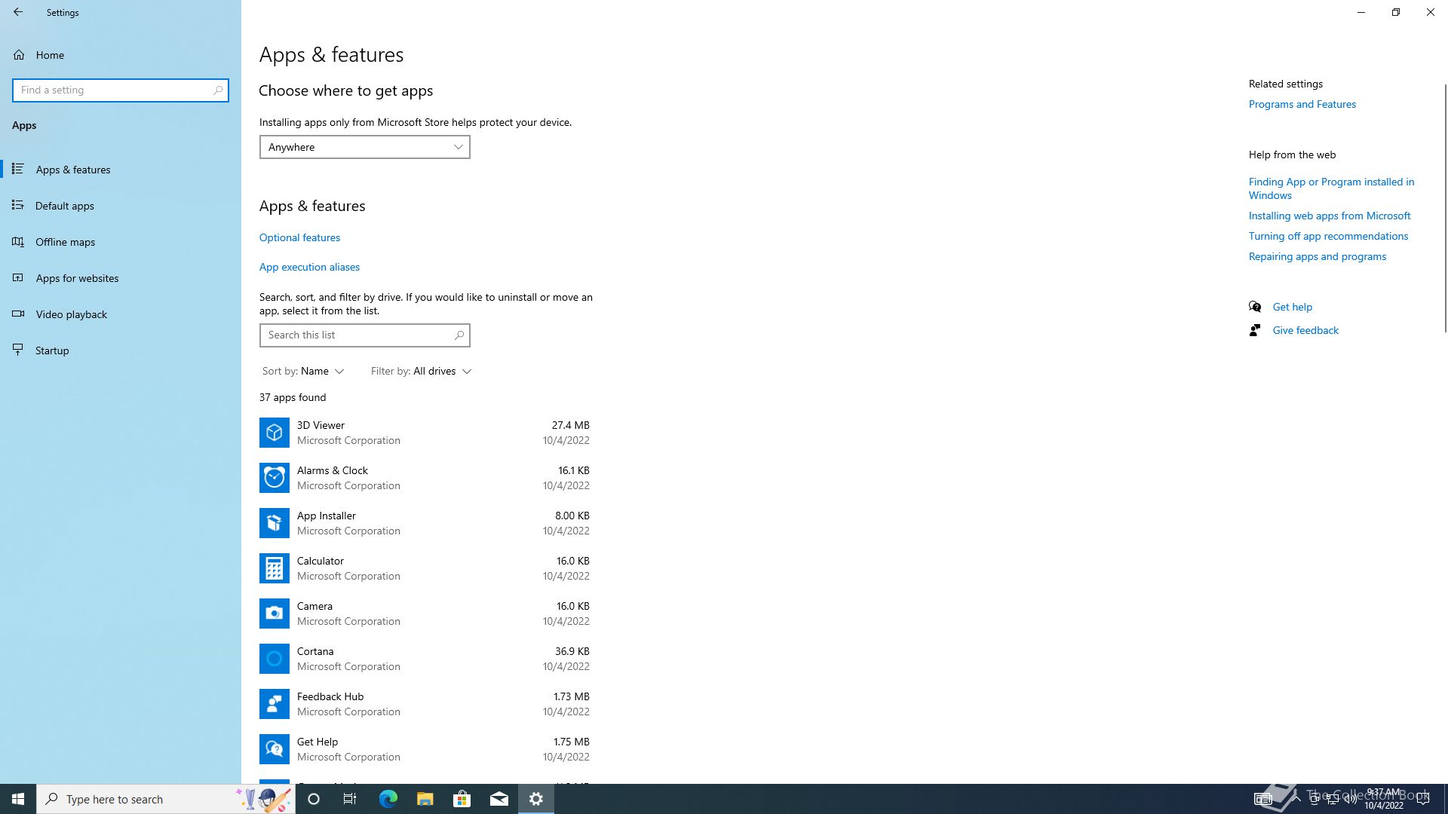Image resolution: width=1448 pixels, height=814 pixels.
Task: Click the 27.4 MB size value
Action: click(x=570, y=425)
